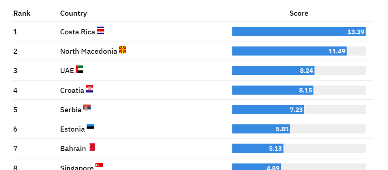Click the Serbia country name

71,110
